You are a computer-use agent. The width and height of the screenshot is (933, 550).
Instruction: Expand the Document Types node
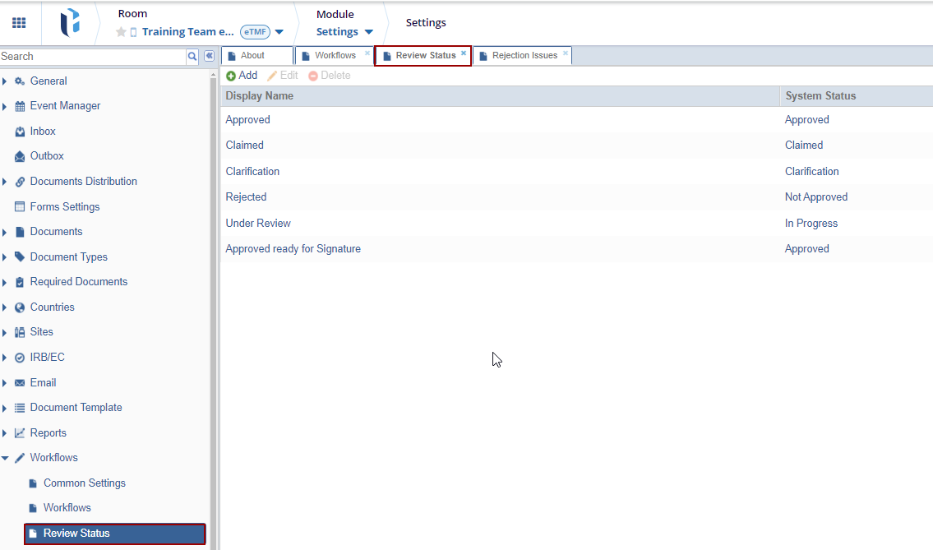tap(5, 257)
